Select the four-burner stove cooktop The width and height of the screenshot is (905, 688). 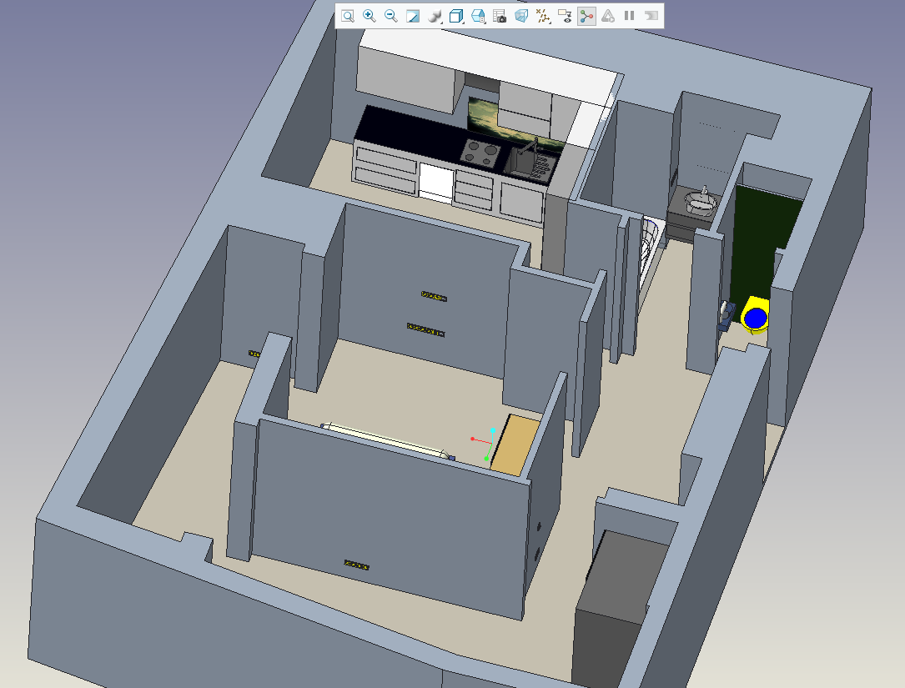pos(480,153)
